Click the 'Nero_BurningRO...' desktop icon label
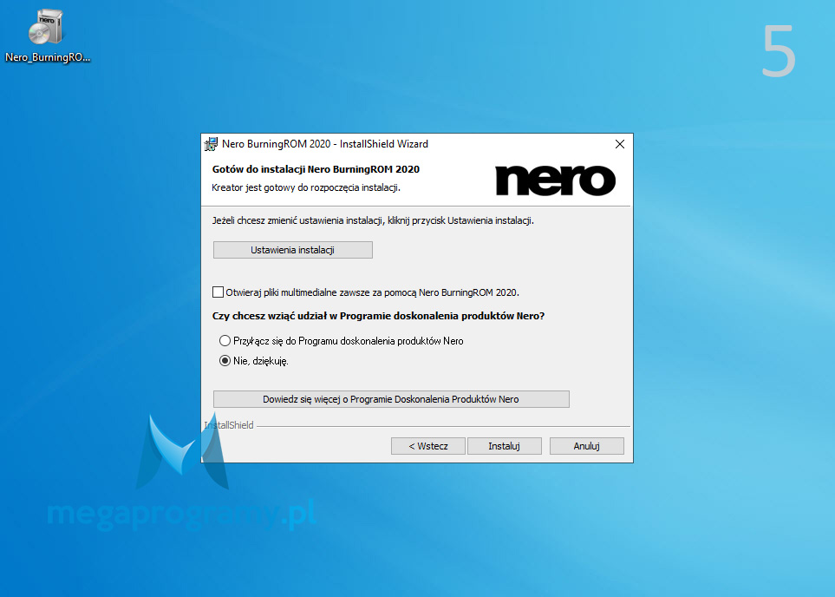Viewport: 835px width, 597px height. pyautogui.click(x=48, y=57)
